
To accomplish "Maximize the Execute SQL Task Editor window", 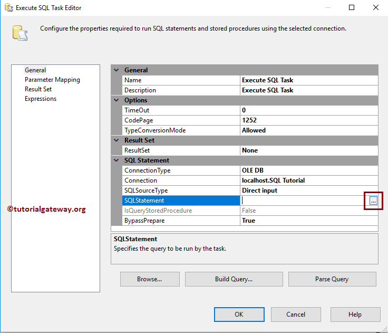I will click(x=352, y=7).
